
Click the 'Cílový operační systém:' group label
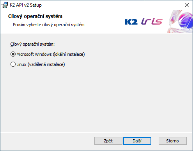click(32, 44)
